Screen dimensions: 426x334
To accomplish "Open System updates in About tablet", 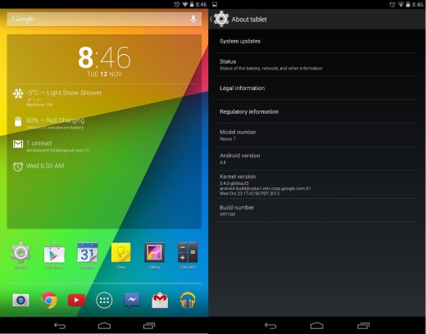I will coord(317,41).
